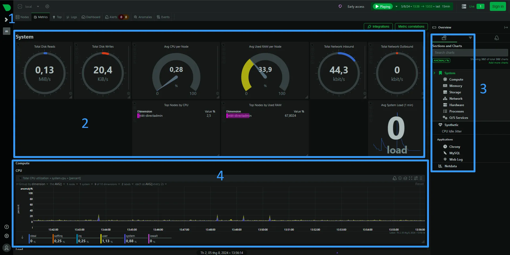Open the Chrony application section

click(x=454, y=147)
